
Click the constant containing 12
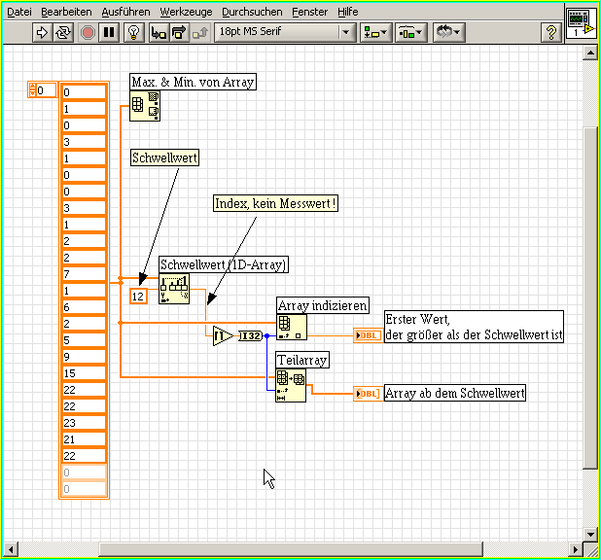point(138,297)
